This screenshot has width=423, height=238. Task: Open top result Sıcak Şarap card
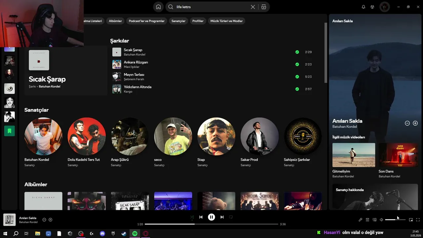tap(65, 70)
